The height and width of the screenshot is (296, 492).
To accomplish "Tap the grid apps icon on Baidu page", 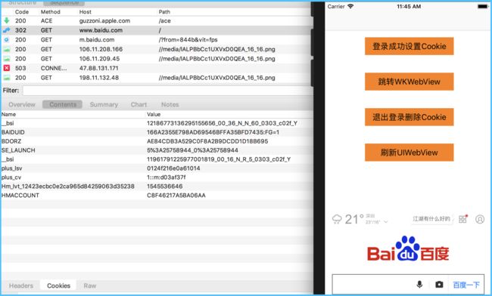I will click(x=462, y=219).
